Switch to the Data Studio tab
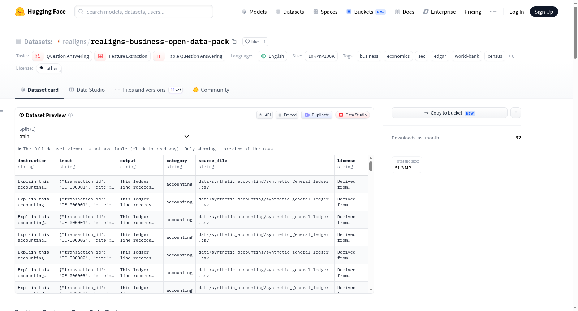 87,90
